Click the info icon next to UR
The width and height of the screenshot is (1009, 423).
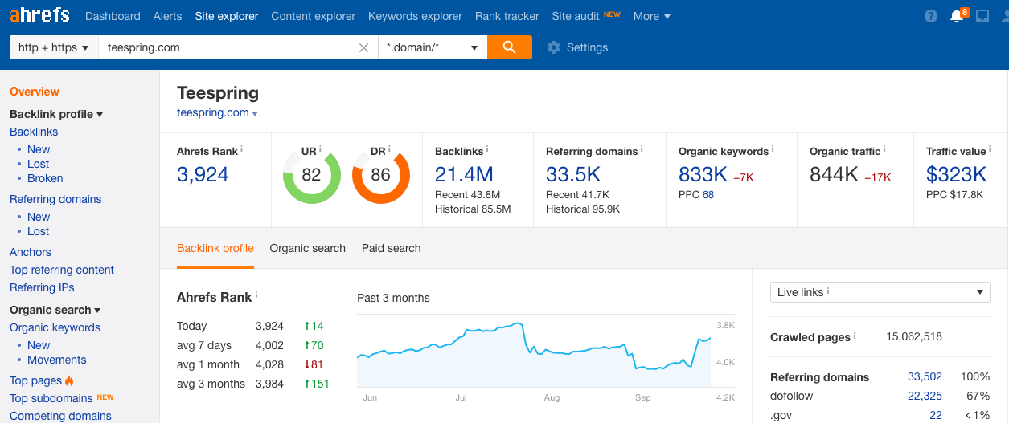[x=320, y=149]
